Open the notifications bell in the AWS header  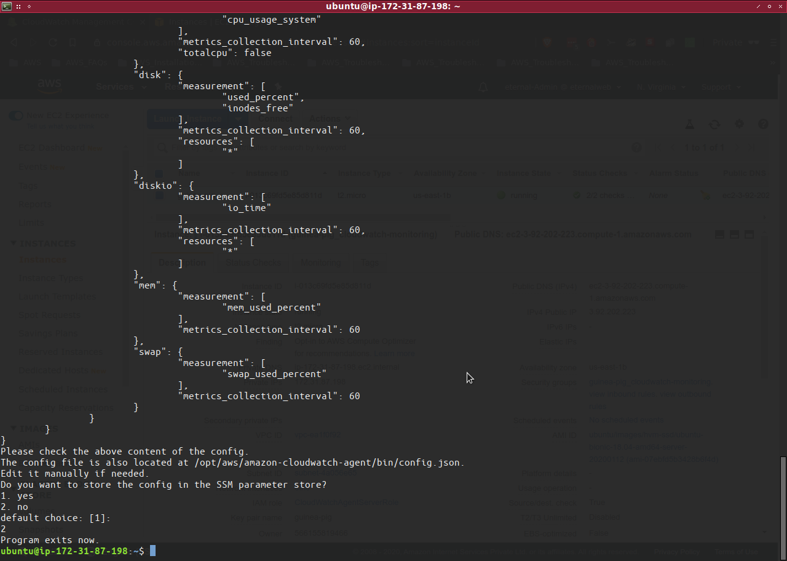pos(483,87)
